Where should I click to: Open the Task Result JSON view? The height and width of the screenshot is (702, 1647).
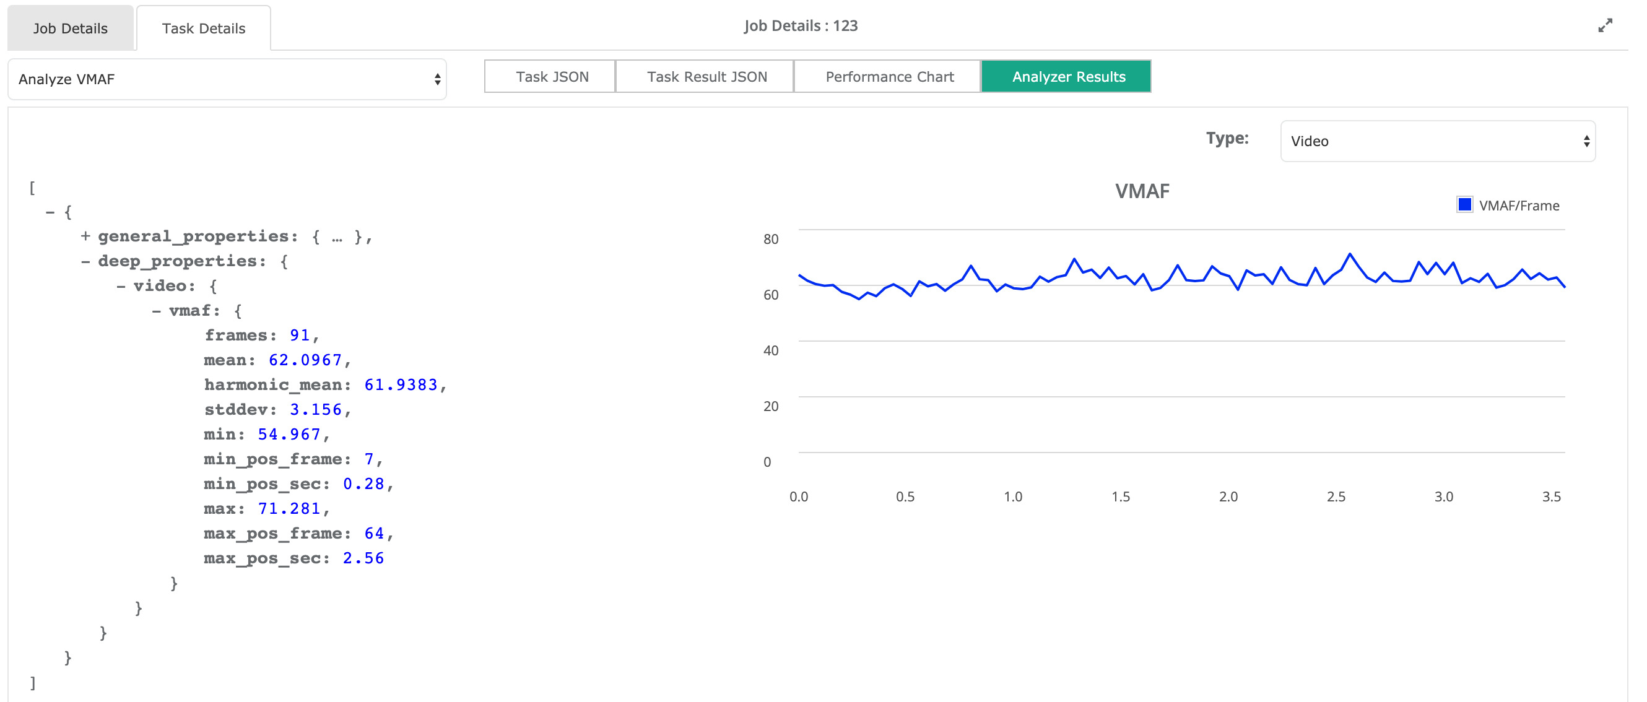(x=706, y=77)
